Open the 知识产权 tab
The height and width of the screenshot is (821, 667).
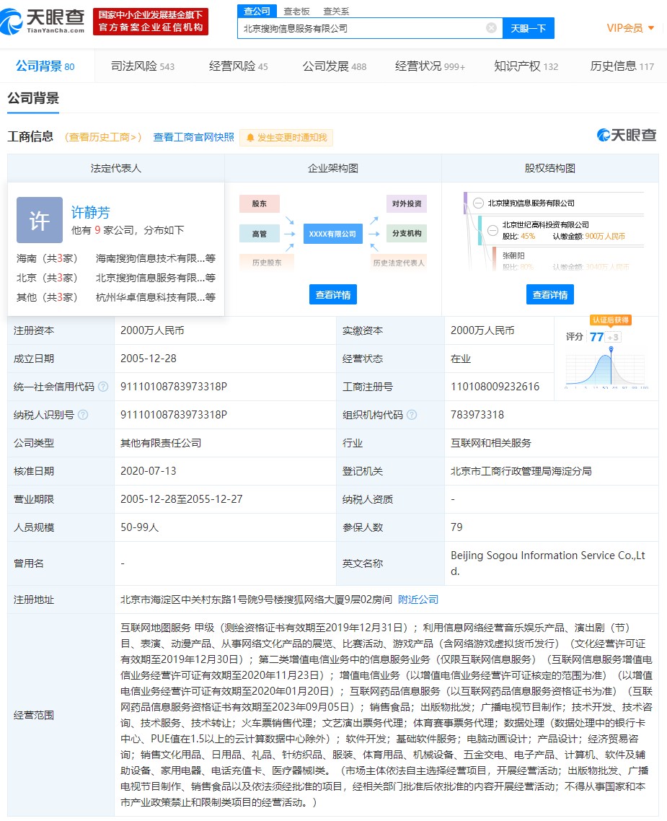tap(526, 66)
